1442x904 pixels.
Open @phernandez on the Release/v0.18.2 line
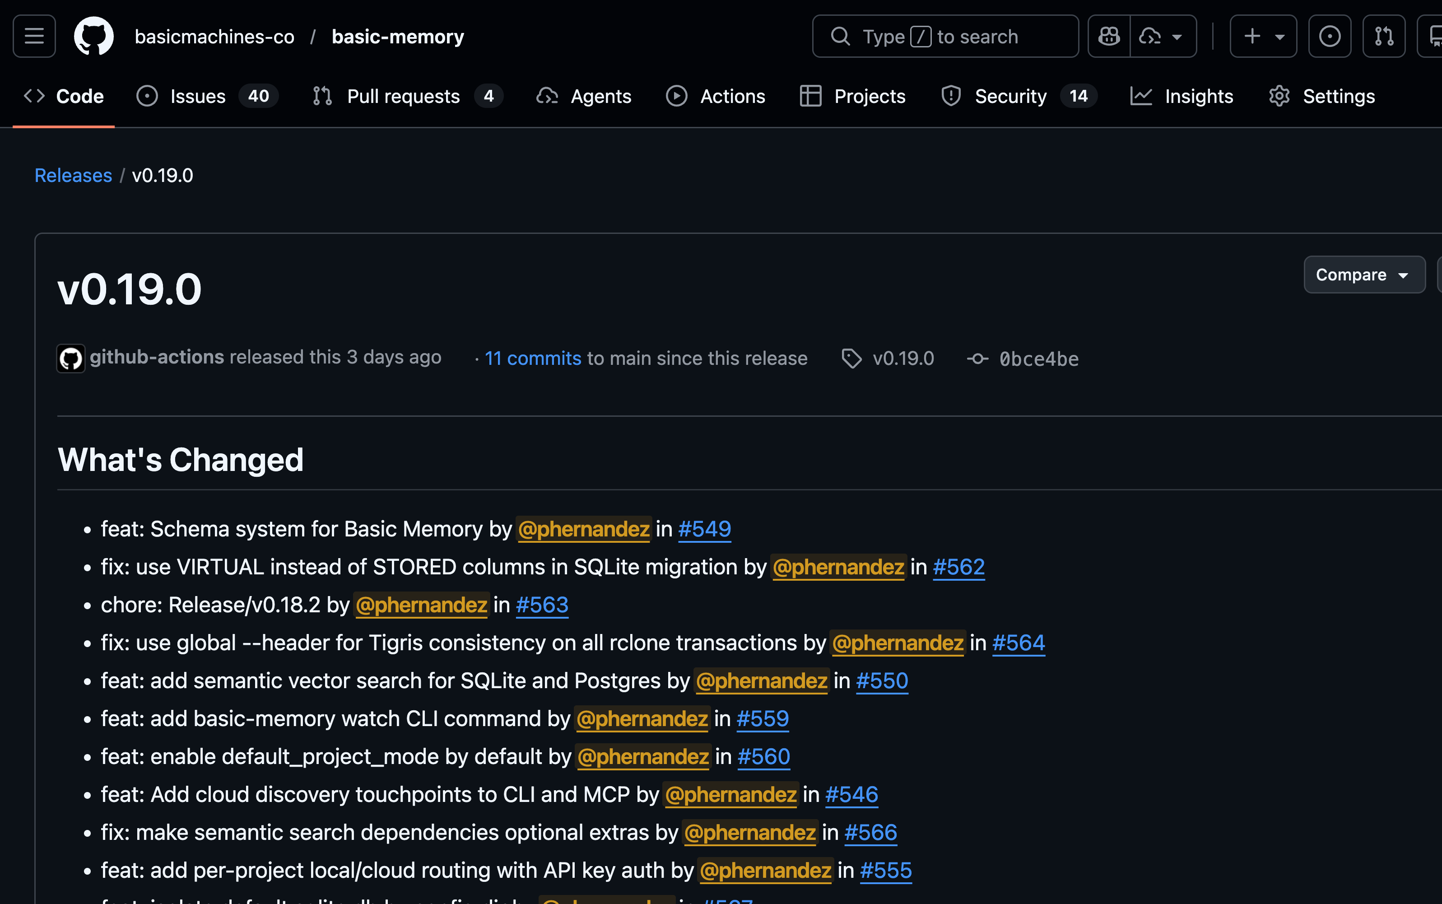421,605
